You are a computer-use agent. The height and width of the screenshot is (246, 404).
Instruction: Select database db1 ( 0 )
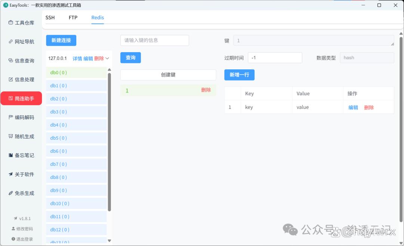[76, 85]
